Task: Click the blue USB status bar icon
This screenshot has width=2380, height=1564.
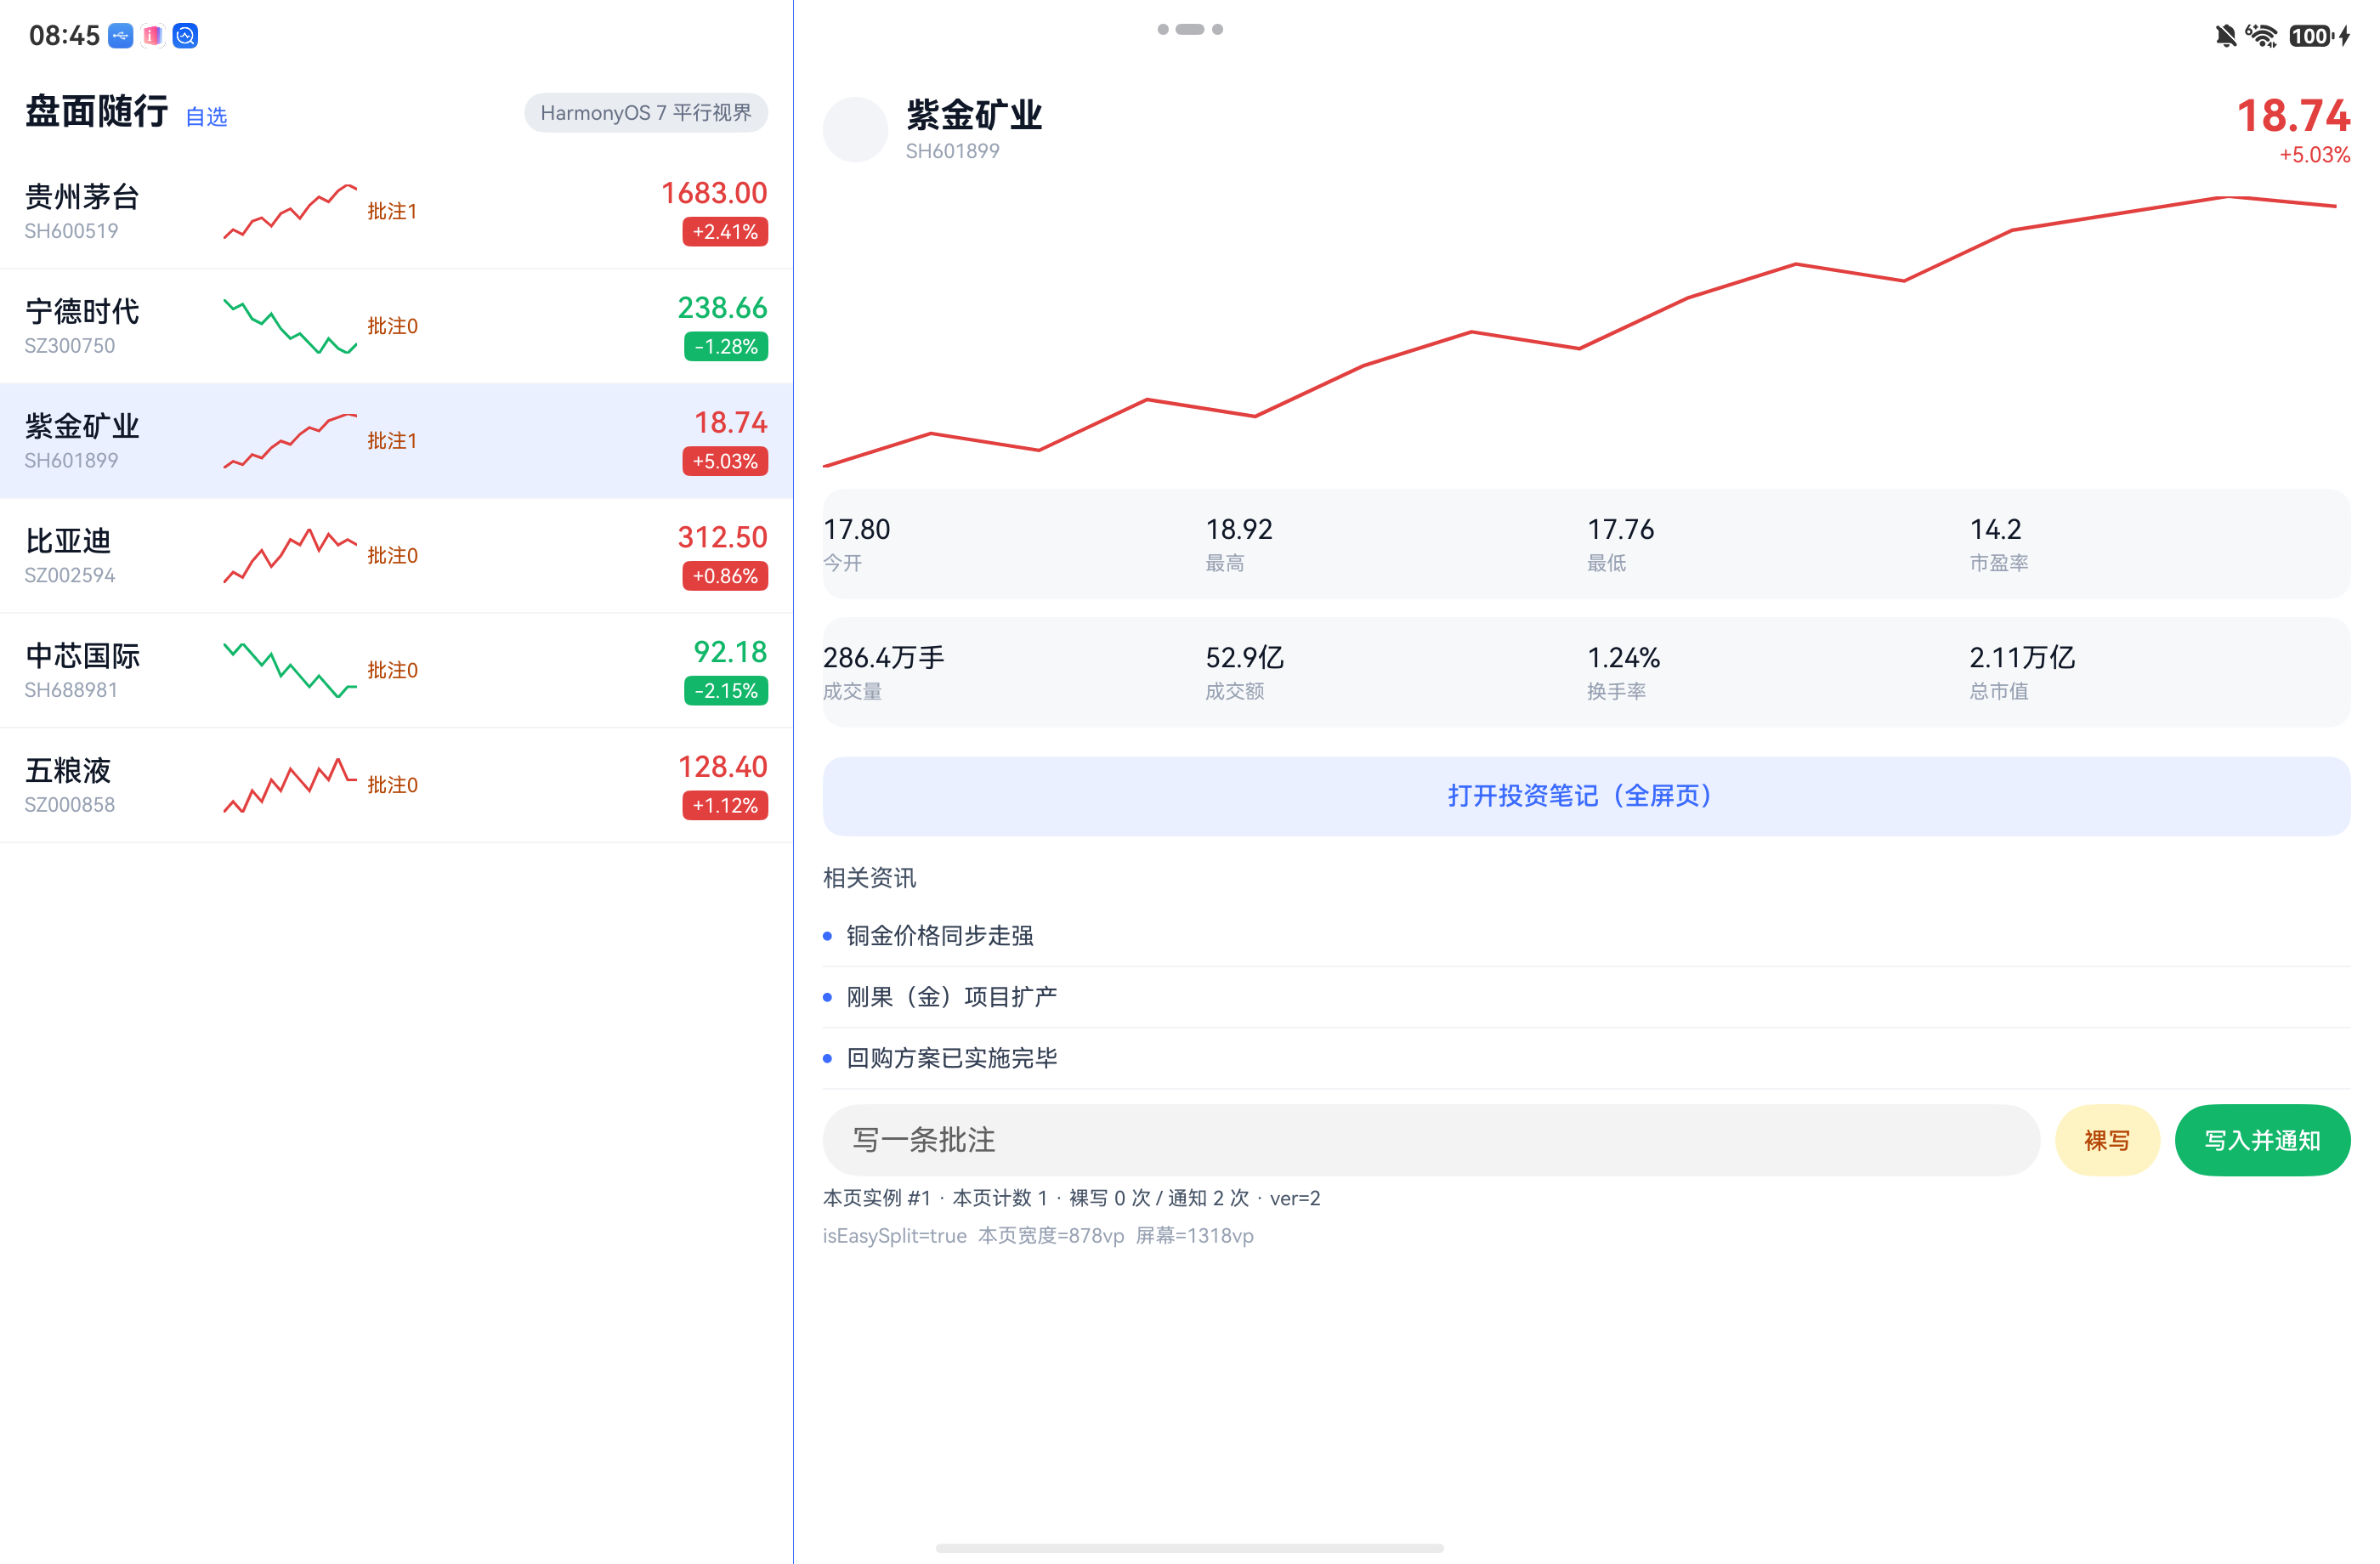Action: [x=121, y=36]
